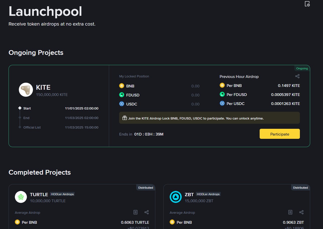Click the countdown 01D : 03H : 39M

pos(149,134)
